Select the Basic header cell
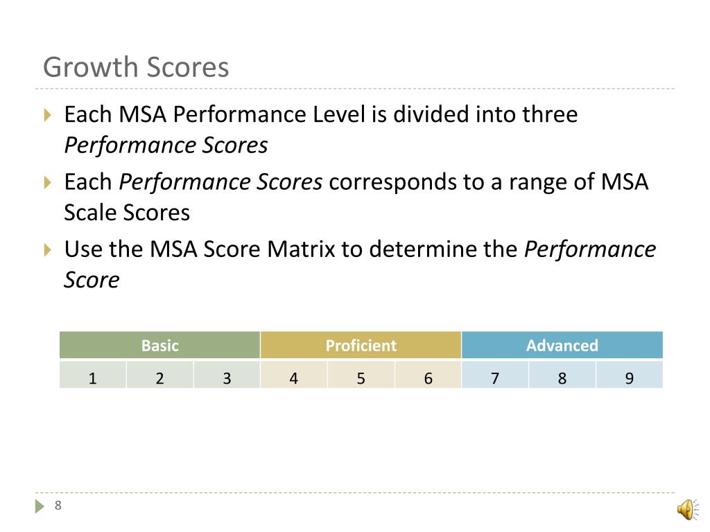Image resolution: width=710 pixels, height=532 pixels. coord(160,345)
